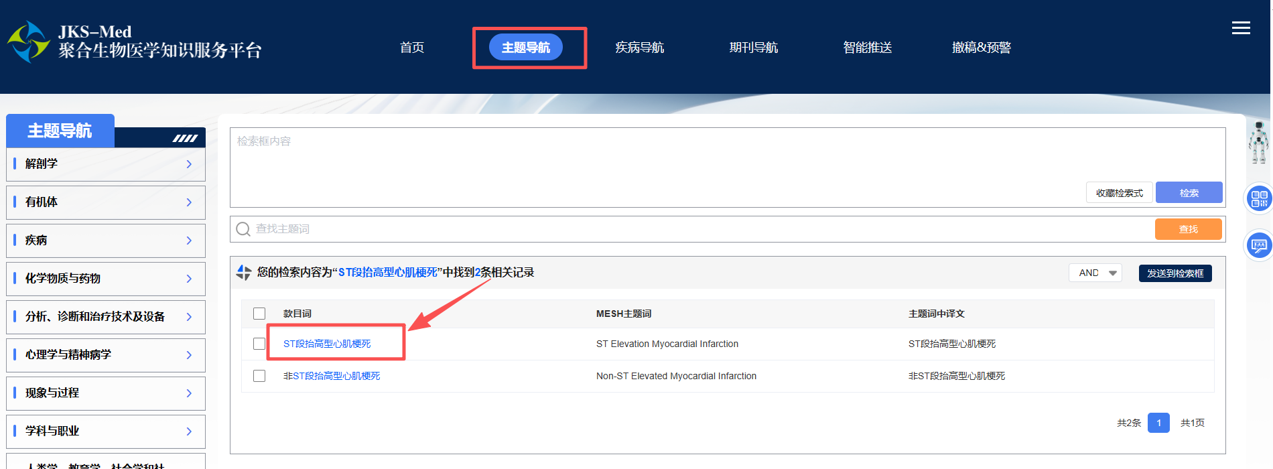1273x469 pixels.
Task: Click the QR code icon
Action: tap(1259, 199)
